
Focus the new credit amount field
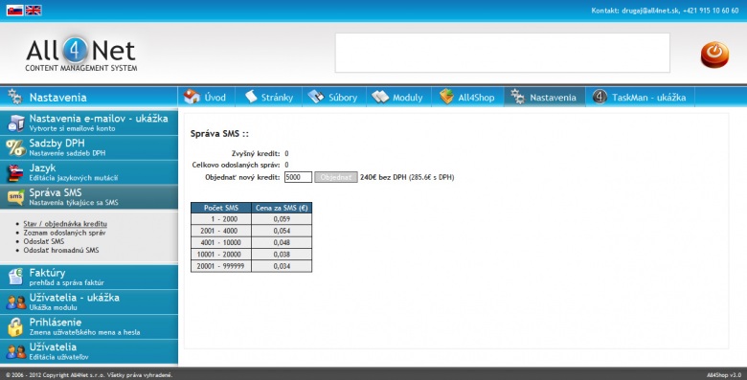click(298, 177)
